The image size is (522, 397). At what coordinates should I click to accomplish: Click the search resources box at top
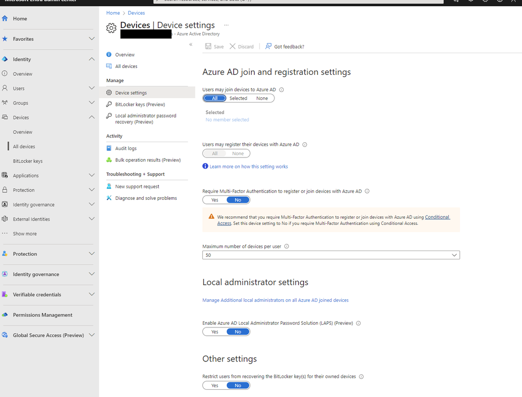tap(298, 1)
